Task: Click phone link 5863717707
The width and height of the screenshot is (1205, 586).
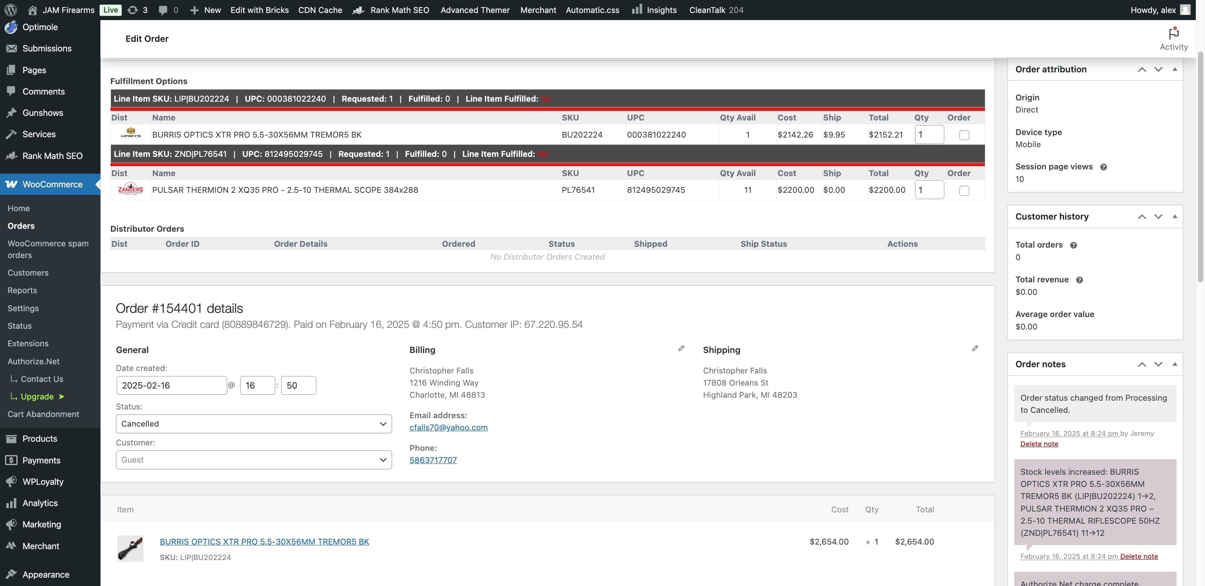Action: point(433,460)
